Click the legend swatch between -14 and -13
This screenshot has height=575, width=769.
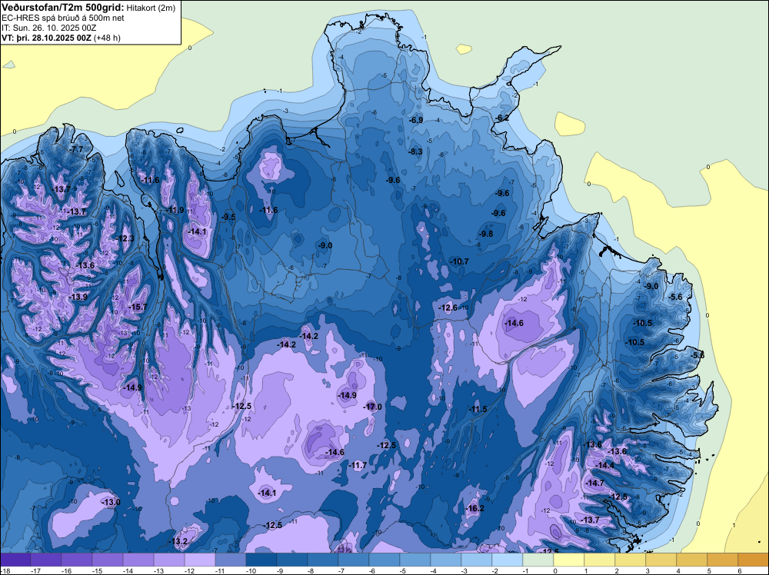(x=138, y=560)
